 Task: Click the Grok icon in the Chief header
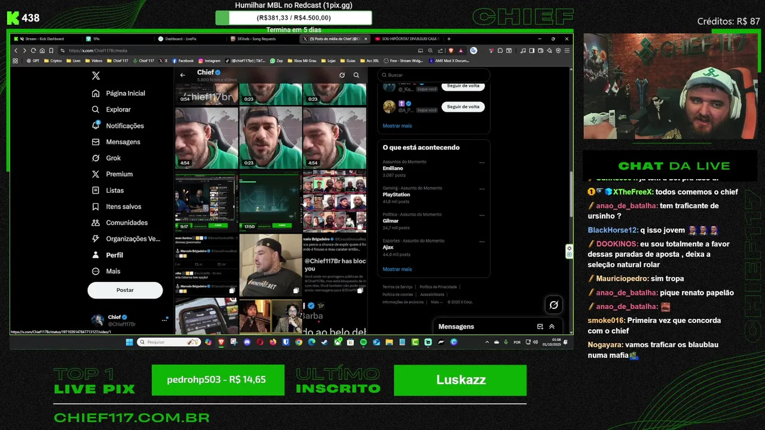342,75
